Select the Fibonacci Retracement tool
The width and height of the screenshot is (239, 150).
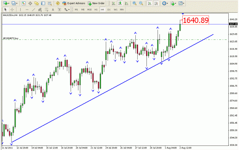pyautogui.click(x=46, y=10)
